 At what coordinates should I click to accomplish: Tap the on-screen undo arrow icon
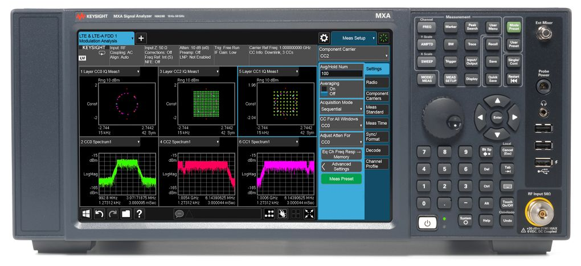99,214
